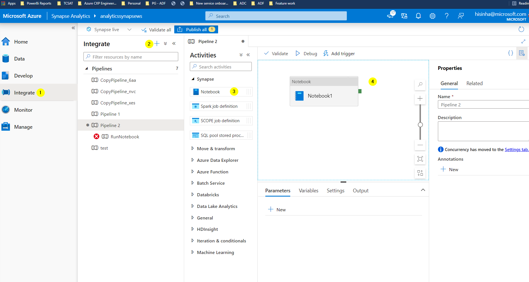Start Debug run of pipeline
The height and width of the screenshot is (282, 529).
(x=306, y=53)
